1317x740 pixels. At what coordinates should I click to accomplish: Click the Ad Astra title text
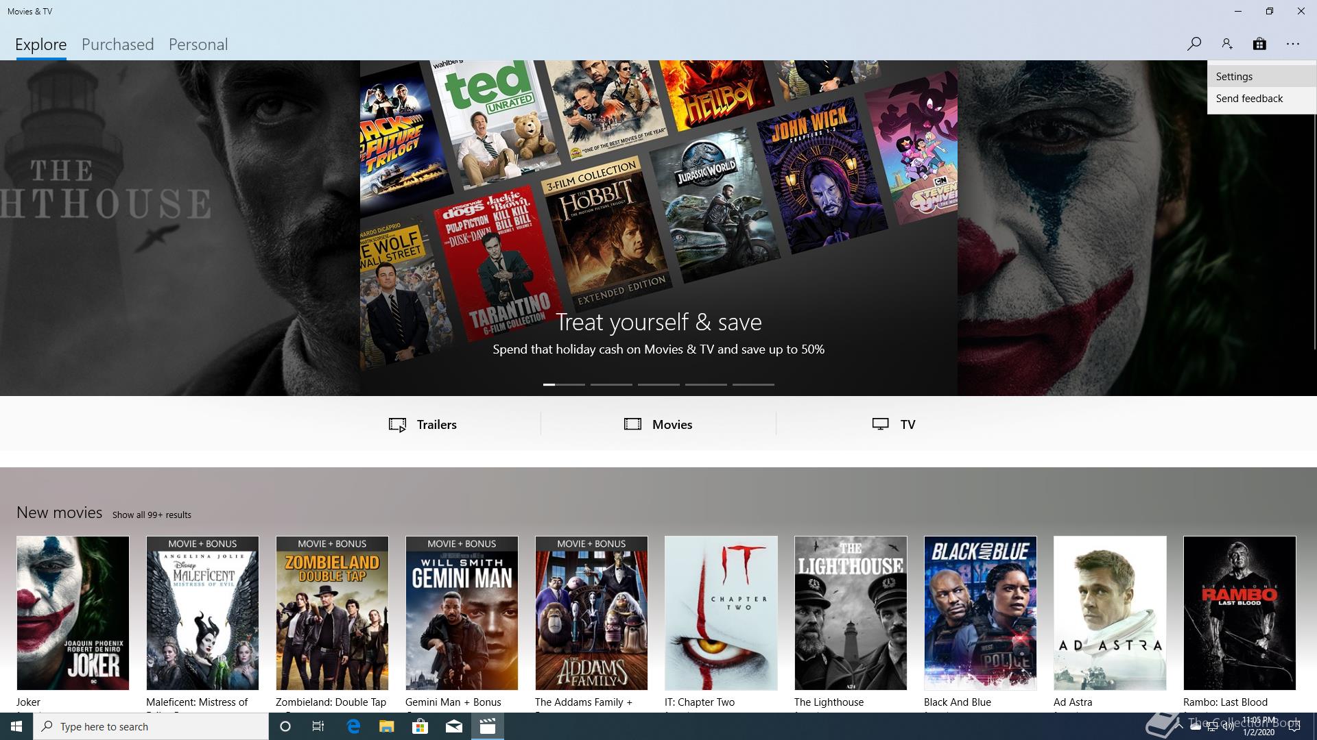coord(1073,702)
